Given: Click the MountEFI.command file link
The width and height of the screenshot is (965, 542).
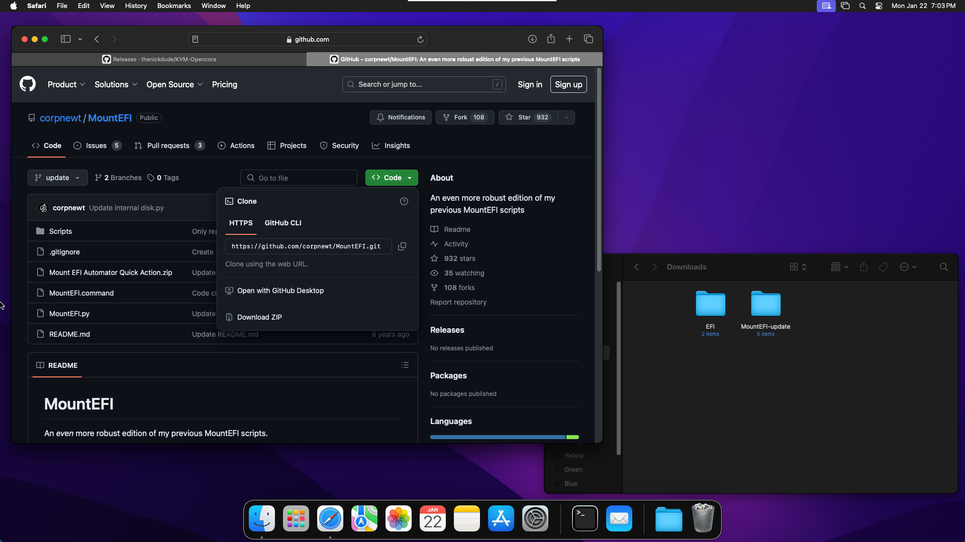Looking at the screenshot, I should coord(81,293).
